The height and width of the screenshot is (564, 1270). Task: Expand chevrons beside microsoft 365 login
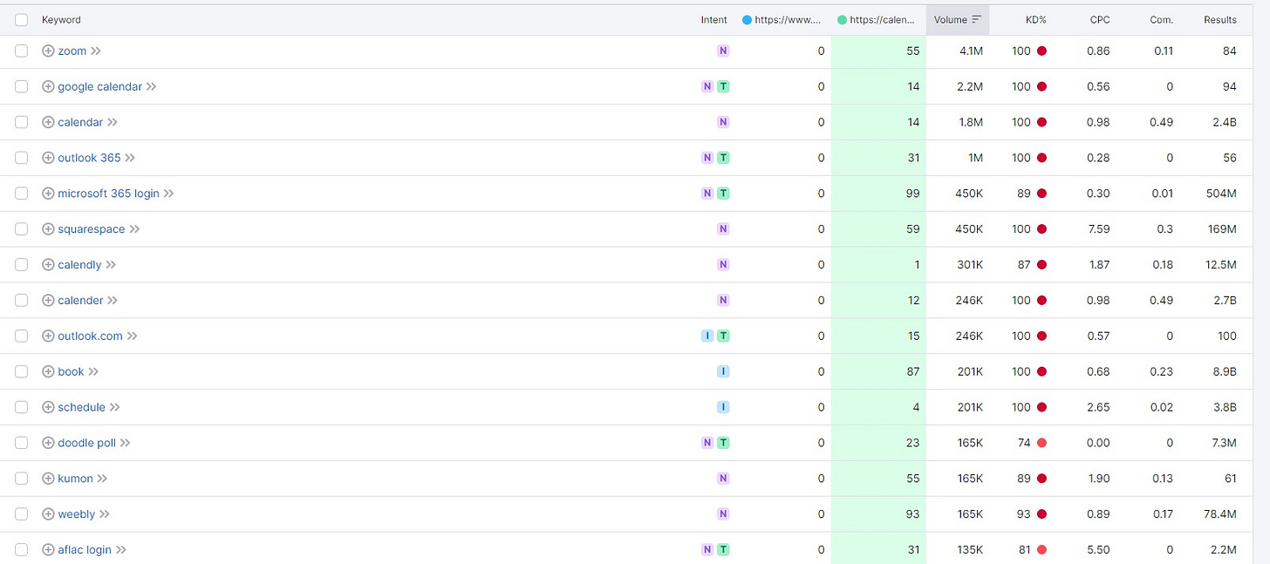tap(169, 194)
